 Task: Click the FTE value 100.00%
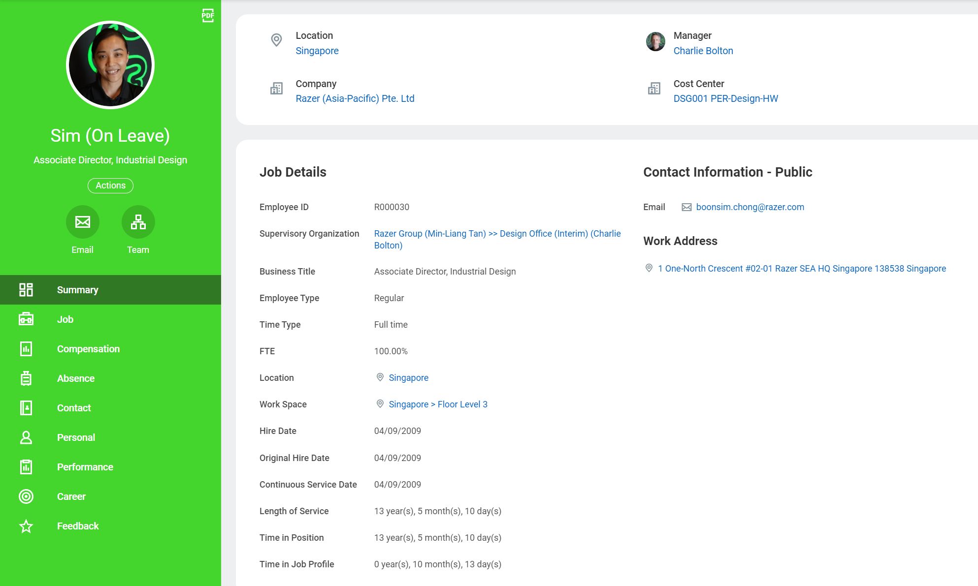coord(391,351)
